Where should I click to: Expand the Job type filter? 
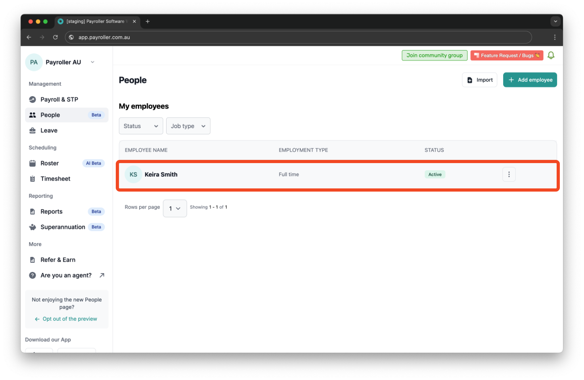[188, 126]
